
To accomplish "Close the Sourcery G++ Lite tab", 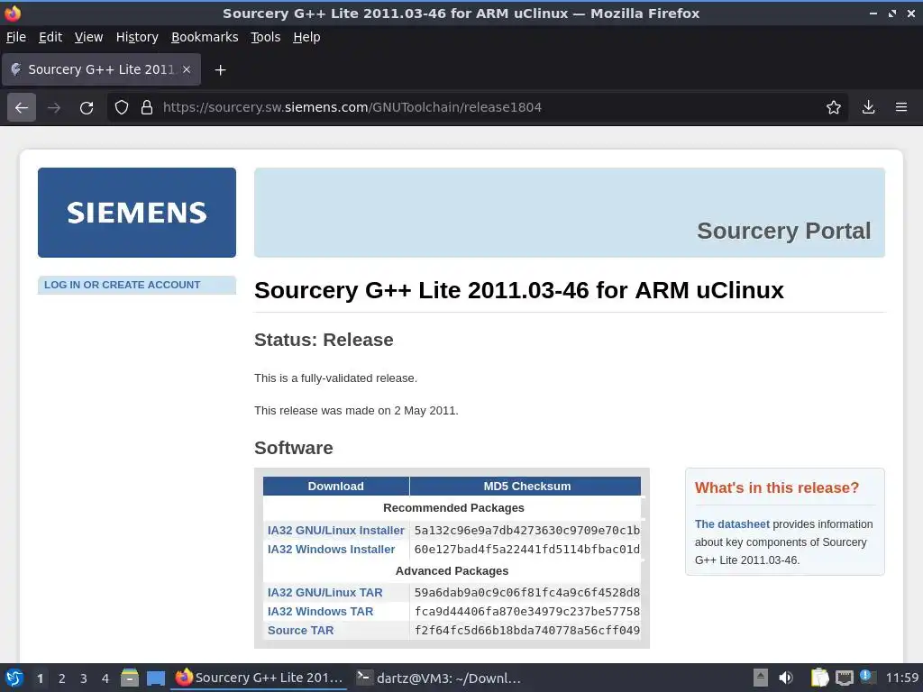I will (x=187, y=69).
